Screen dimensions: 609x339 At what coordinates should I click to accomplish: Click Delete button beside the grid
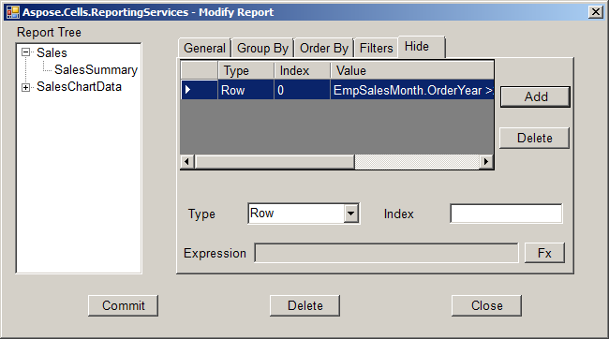534,138
